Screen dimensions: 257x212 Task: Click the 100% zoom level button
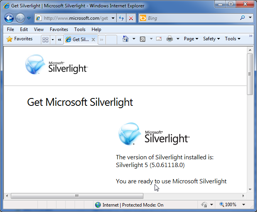click(228, 204)
